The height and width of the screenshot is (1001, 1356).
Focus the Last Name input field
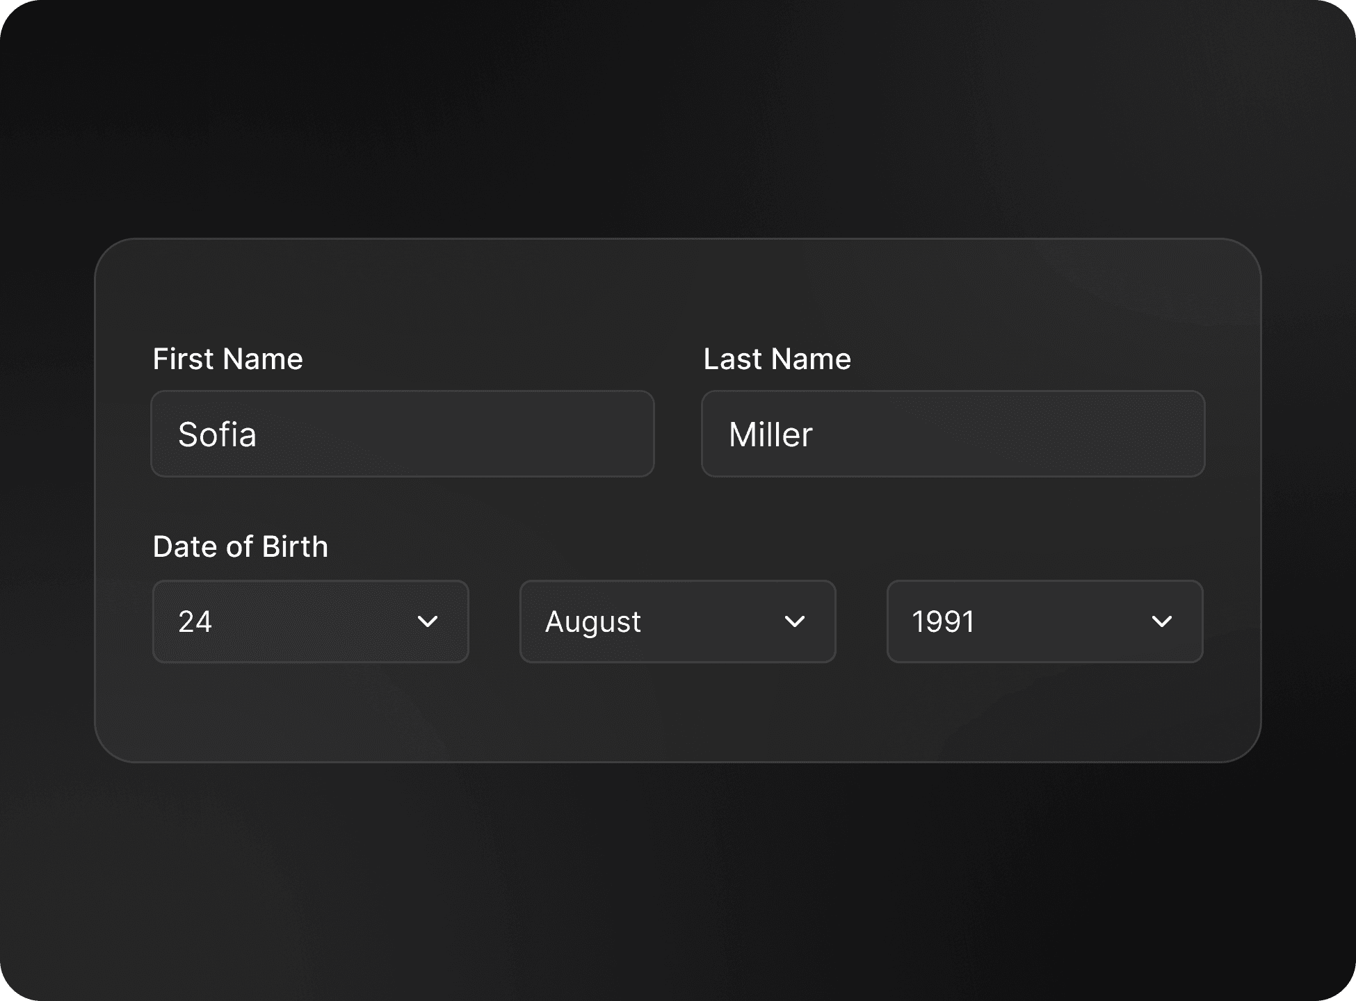[x=953, y=434]
